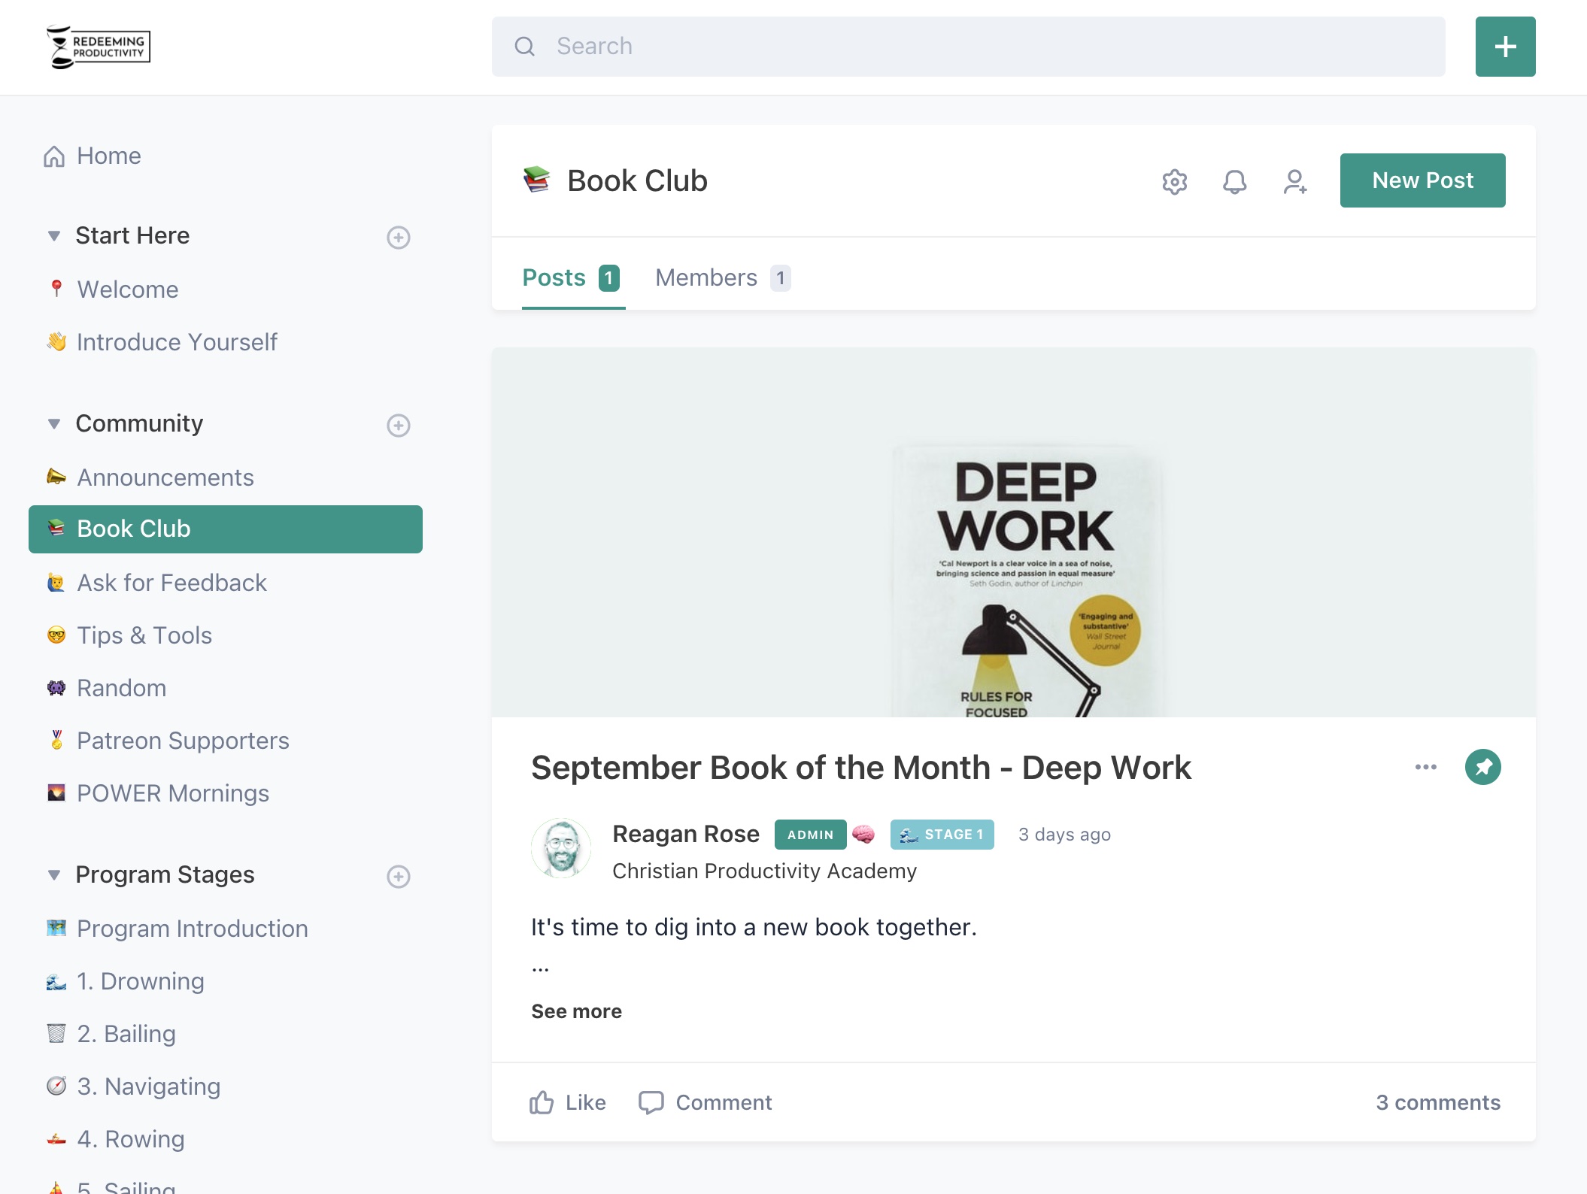Open the Welcome space

click(x=128, y=289)
